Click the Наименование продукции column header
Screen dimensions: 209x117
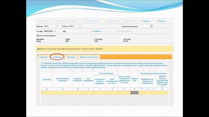tap(63, 80)
